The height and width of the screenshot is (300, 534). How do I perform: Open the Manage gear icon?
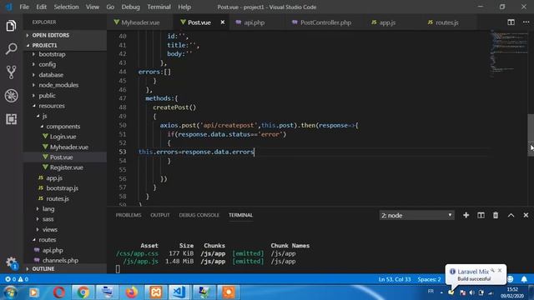11,262
